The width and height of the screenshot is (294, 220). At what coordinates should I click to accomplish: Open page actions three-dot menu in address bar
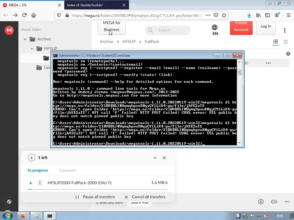tap(208, 15)
